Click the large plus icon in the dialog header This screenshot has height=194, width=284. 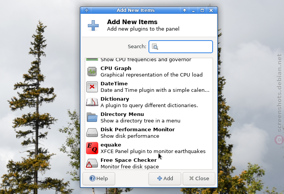[x=93, y=26]
